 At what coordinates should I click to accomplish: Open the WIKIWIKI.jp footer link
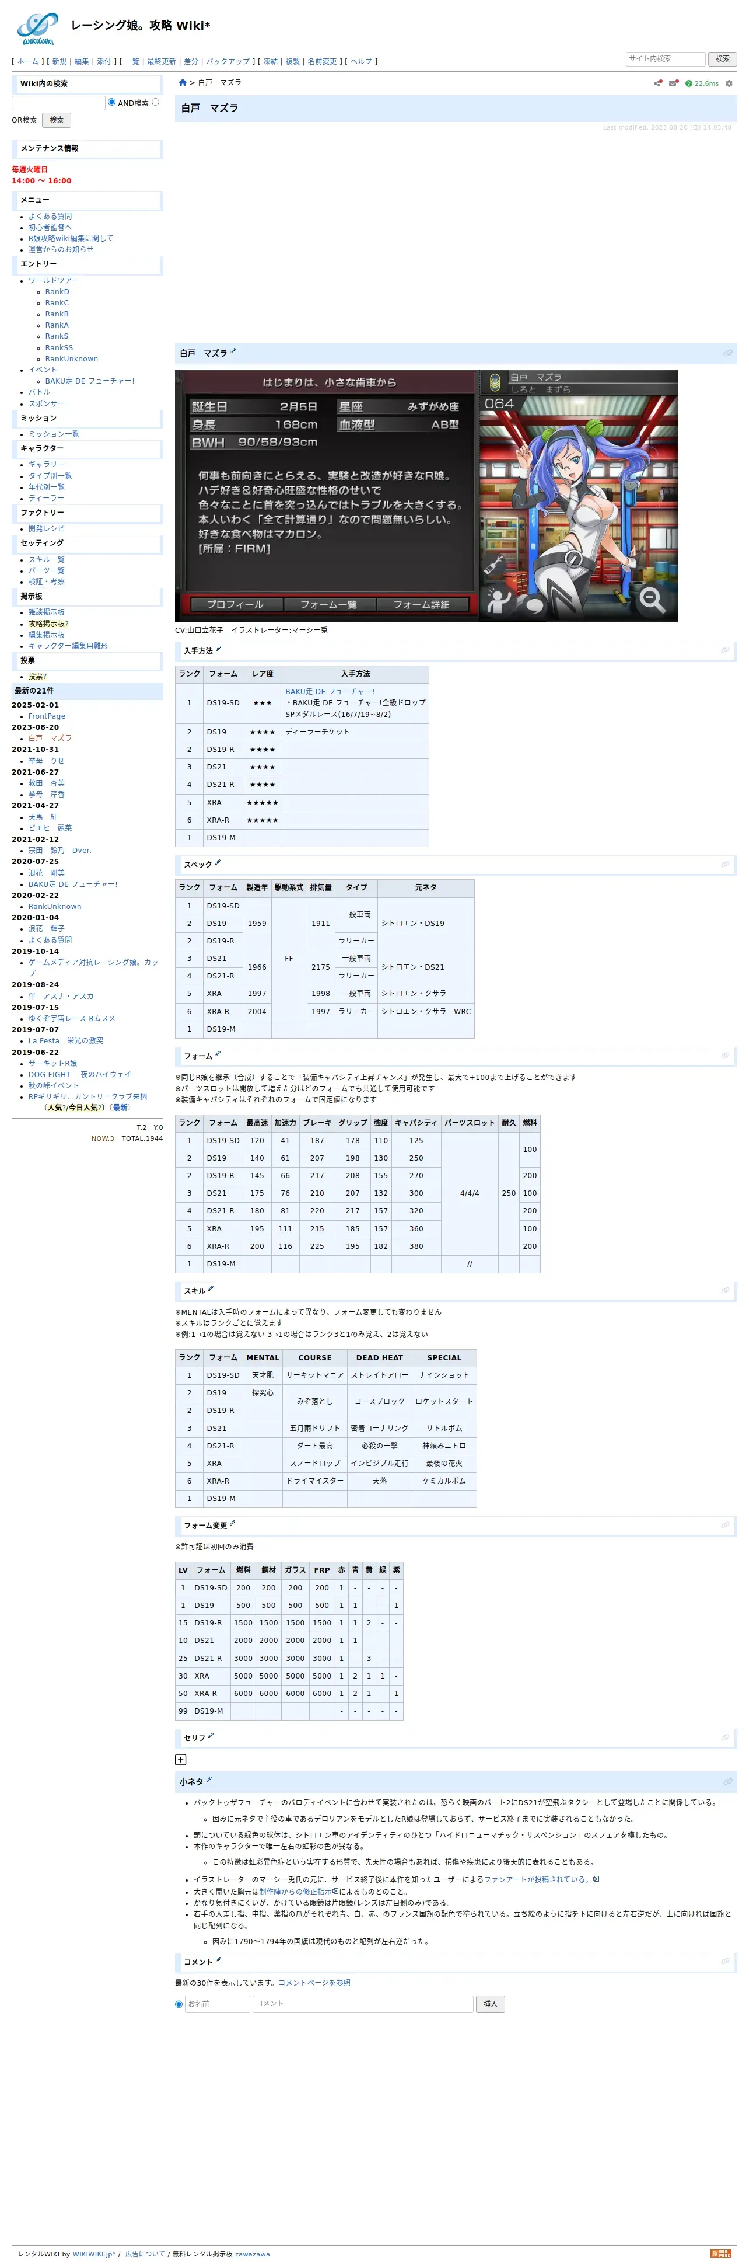coord(93,2254)
